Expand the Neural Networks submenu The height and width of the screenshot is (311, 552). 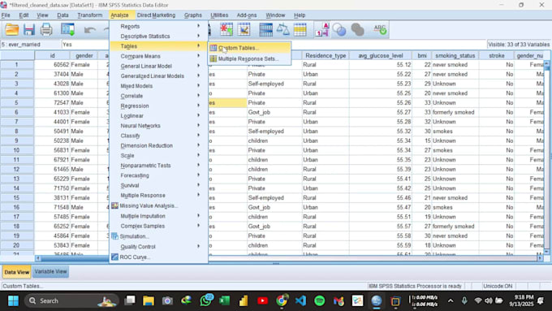tap(158, 126)
